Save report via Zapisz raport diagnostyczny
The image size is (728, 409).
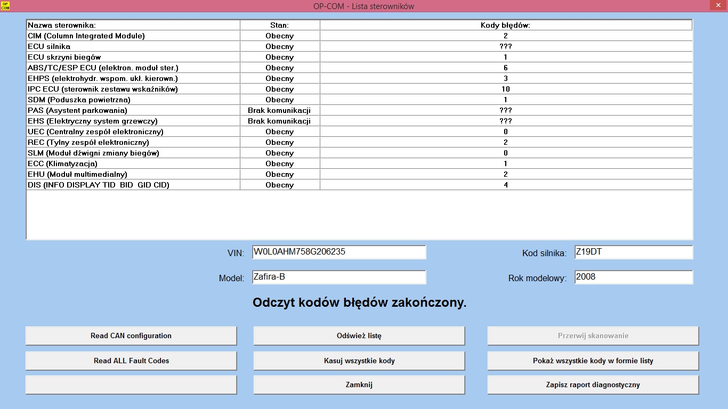click(x=593, y=385)
